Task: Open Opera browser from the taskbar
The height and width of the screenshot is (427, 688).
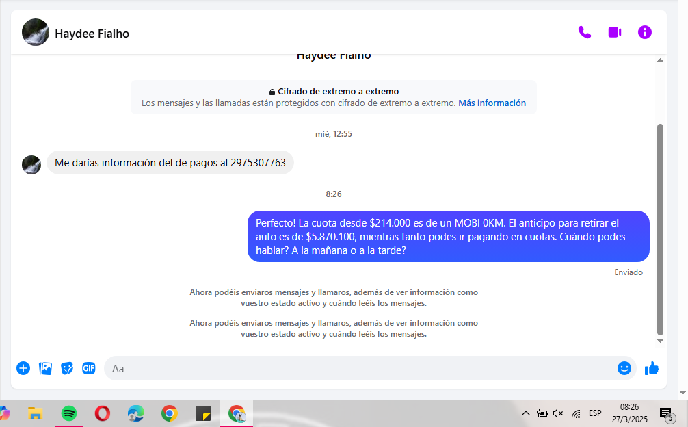Action: (x=102, y=413)
